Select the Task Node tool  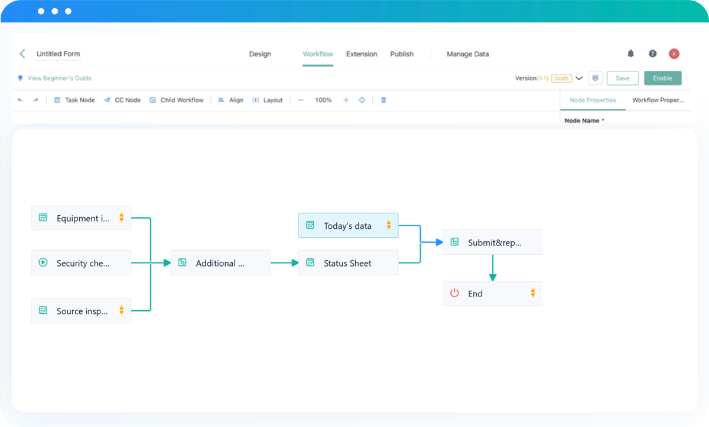pos(74,100)
